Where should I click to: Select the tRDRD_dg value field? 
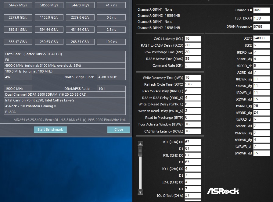[x=261, y=59]
